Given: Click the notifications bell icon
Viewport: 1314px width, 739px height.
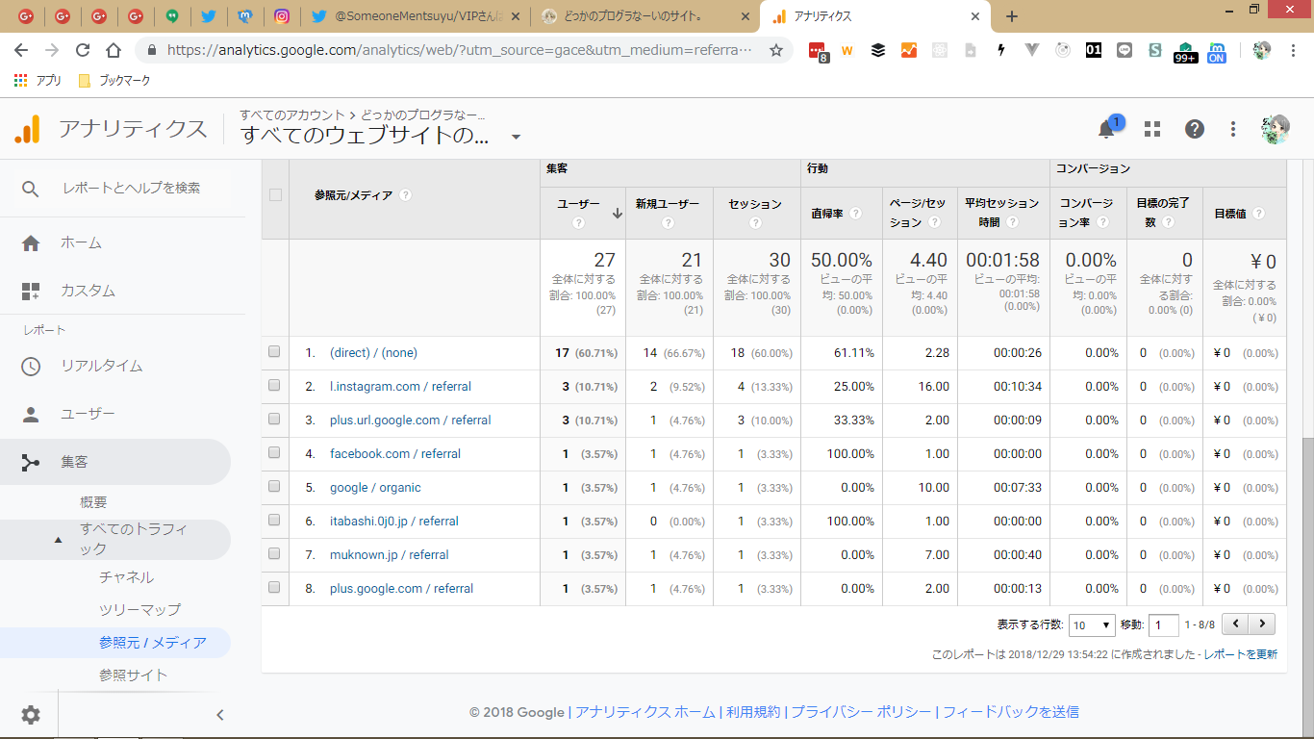Looking at the screenshot, I should 1107,129.
